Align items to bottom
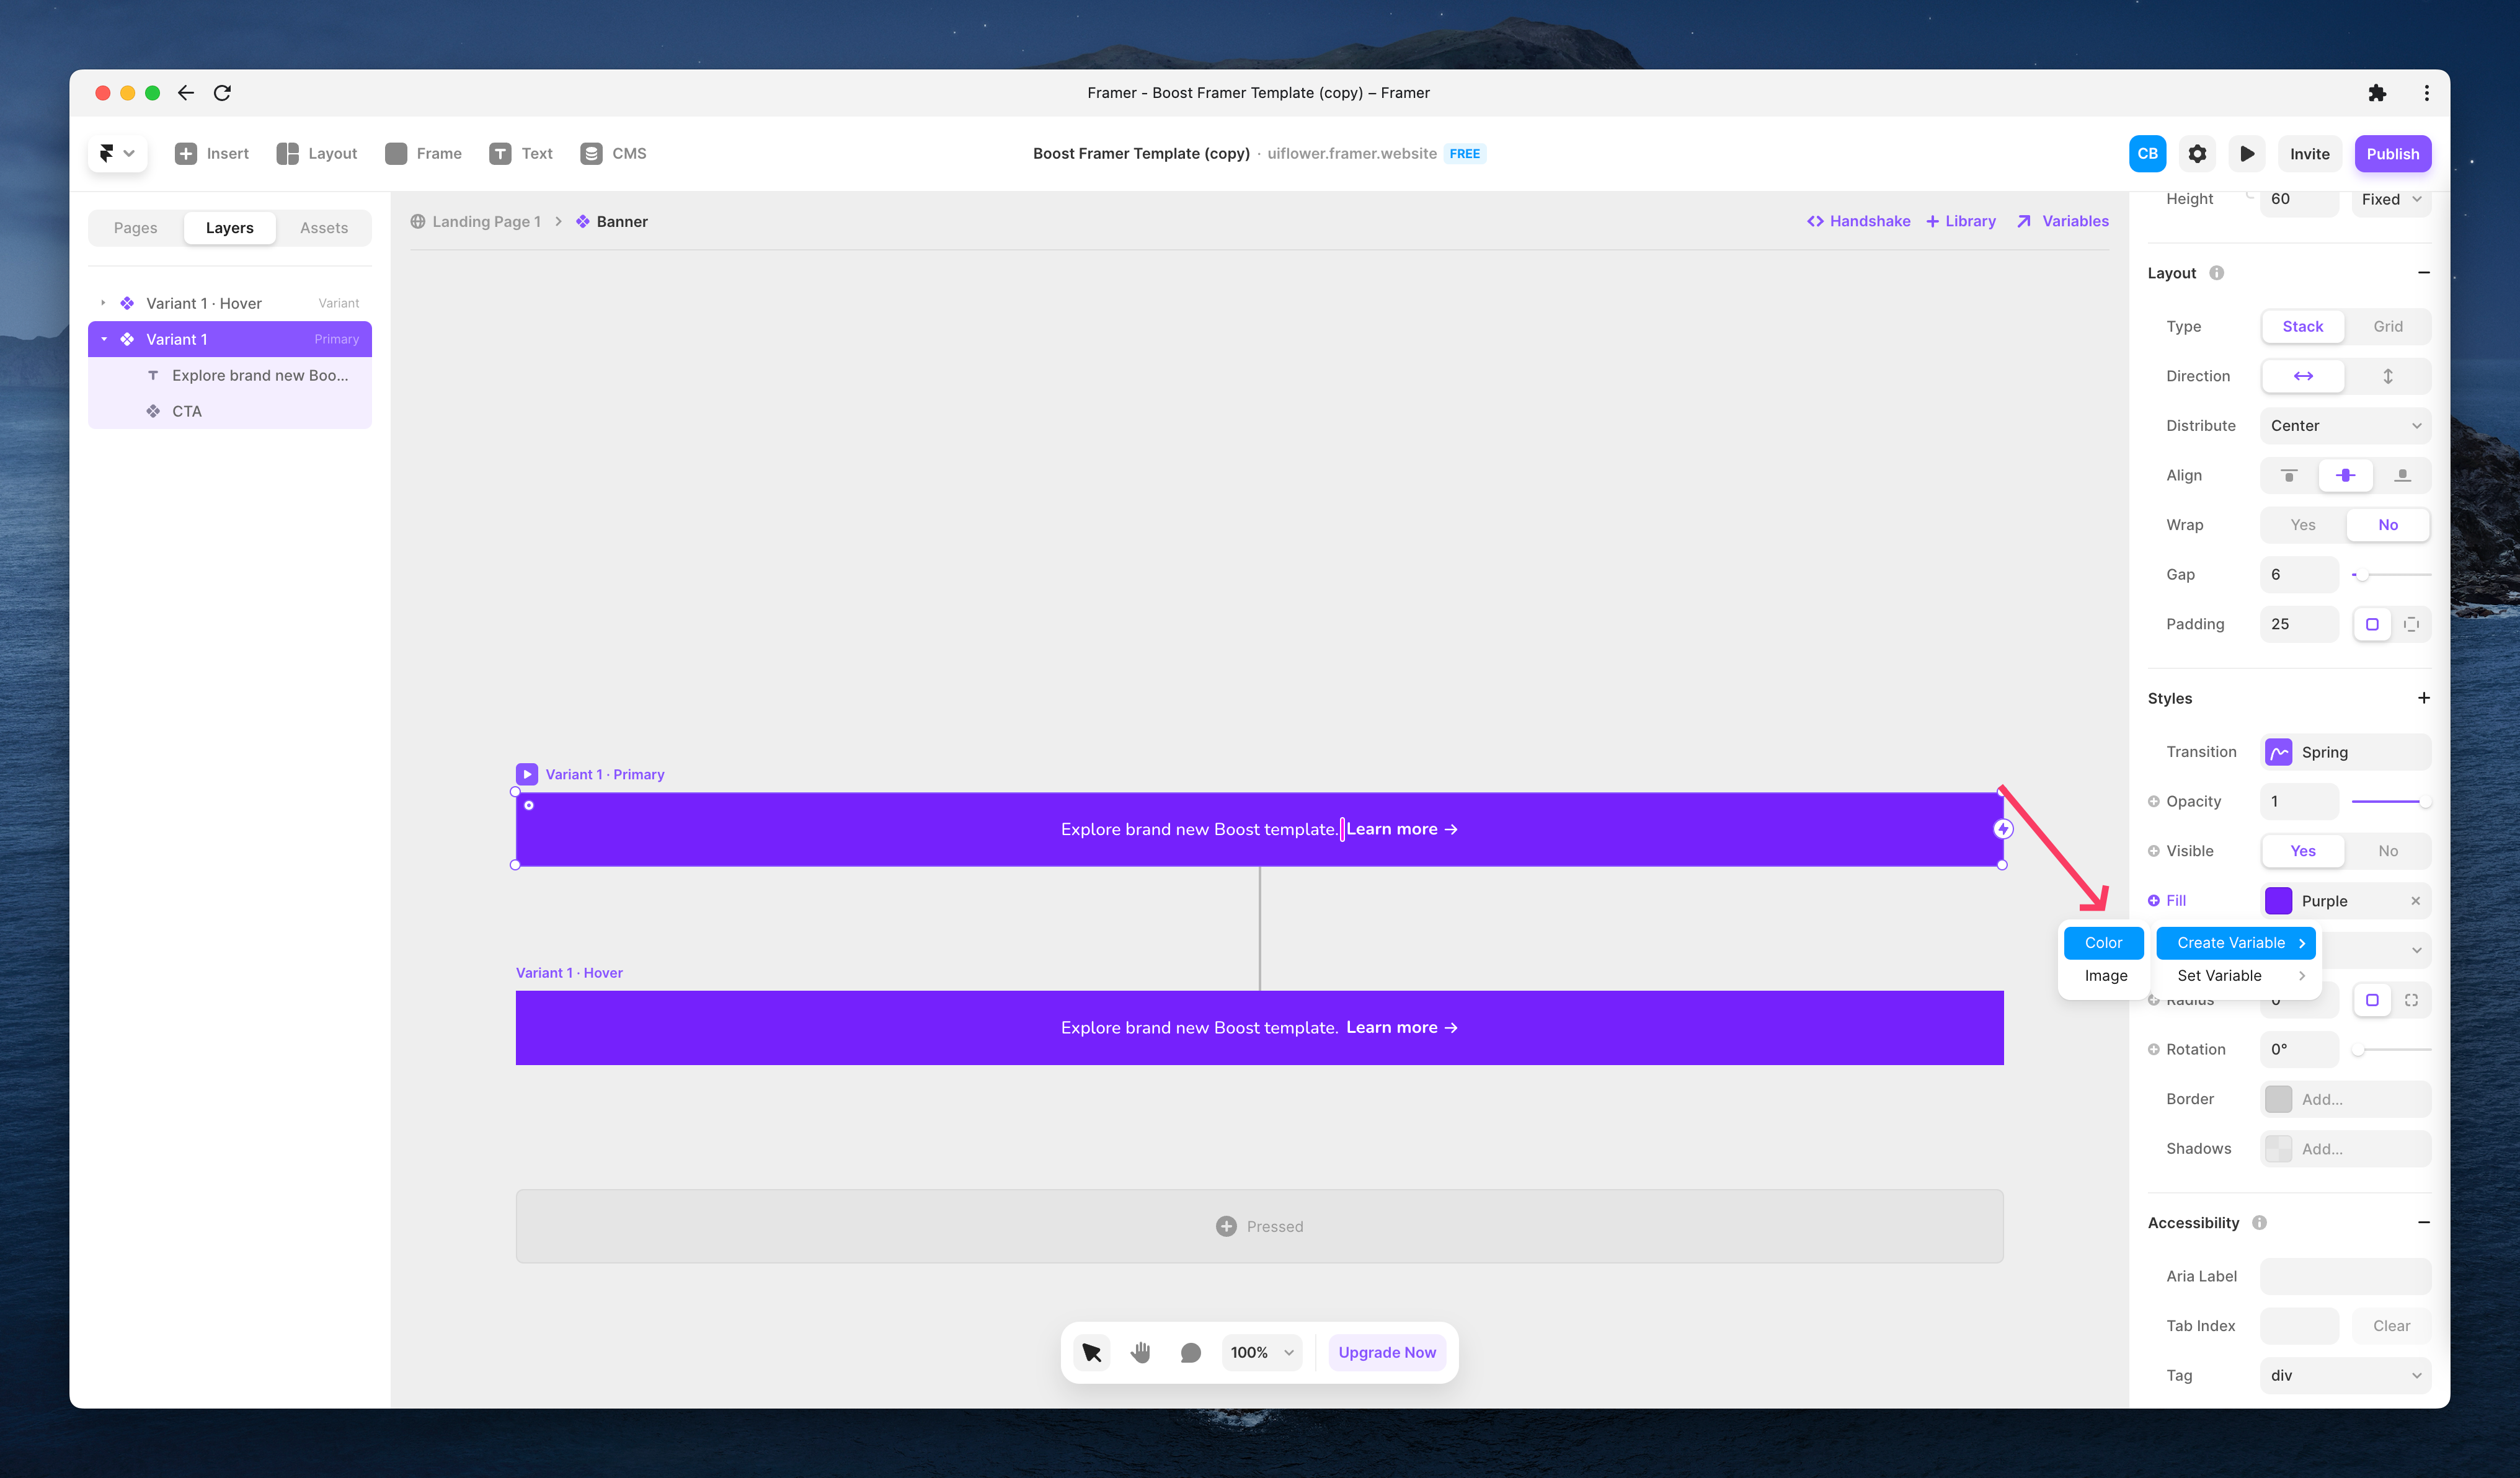Screen dimensions: 2520x1478 tap(2402, 475)
